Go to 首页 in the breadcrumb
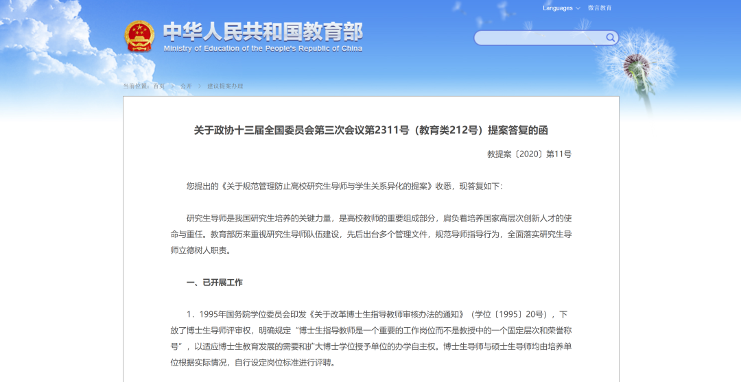The width and height of the screenshot is (741, 382). 158,86
